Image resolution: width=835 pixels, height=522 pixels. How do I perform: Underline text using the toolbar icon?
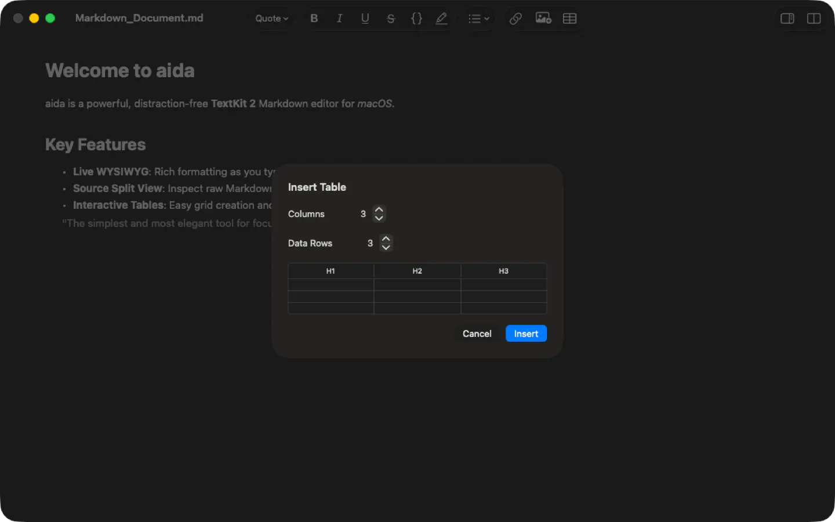(x=365, y=19)
